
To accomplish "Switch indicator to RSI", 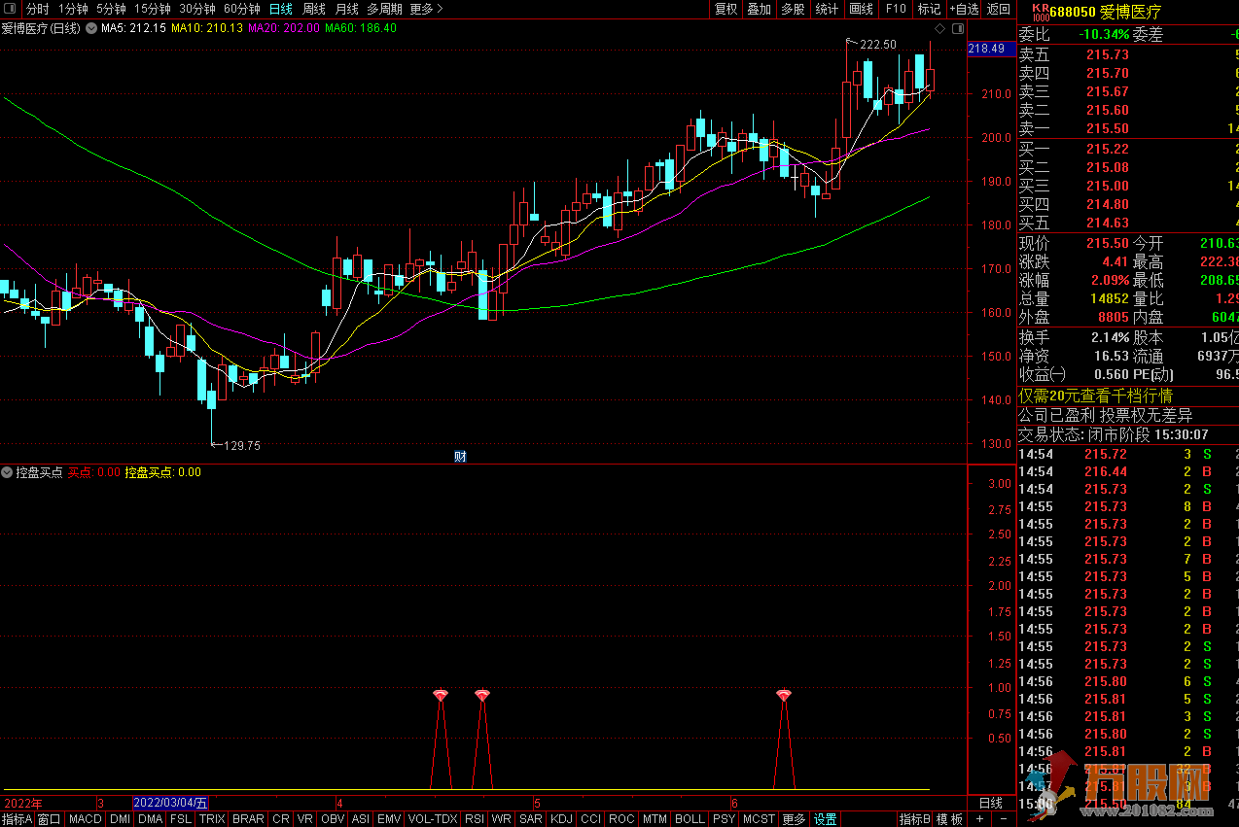I will (475, 819).
